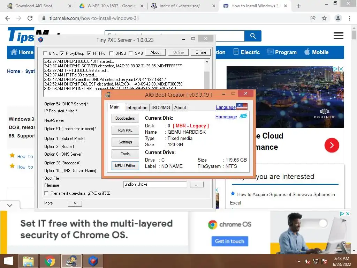Select the Main tab in AIO Boot Creator
The height and width of the screenshot is (268, 357).
115,107
